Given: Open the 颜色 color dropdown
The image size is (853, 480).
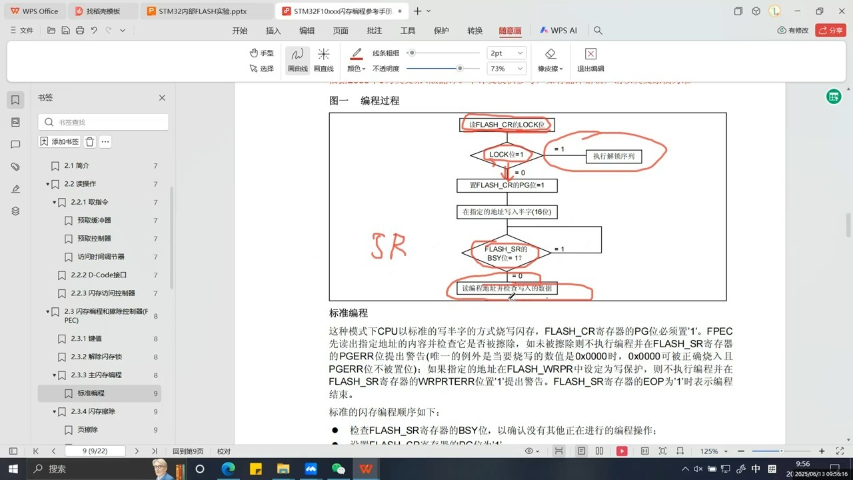Looking at the screenshot, I should click(x=357, y=69).
